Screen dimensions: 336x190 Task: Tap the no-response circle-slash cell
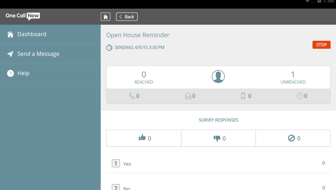point(293,138)
